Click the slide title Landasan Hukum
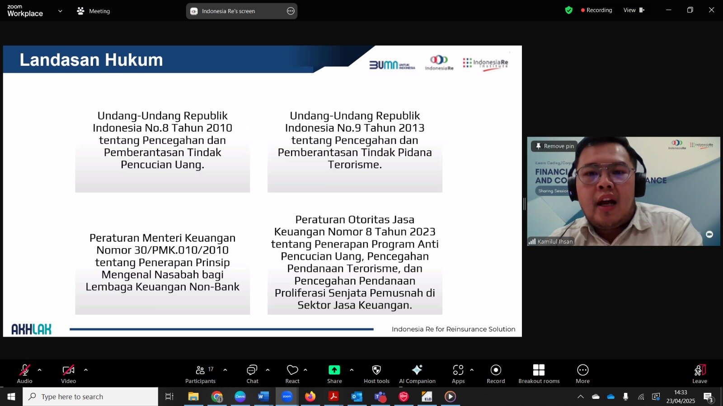This screenshot has height=406, width=723. click(91, 60)
